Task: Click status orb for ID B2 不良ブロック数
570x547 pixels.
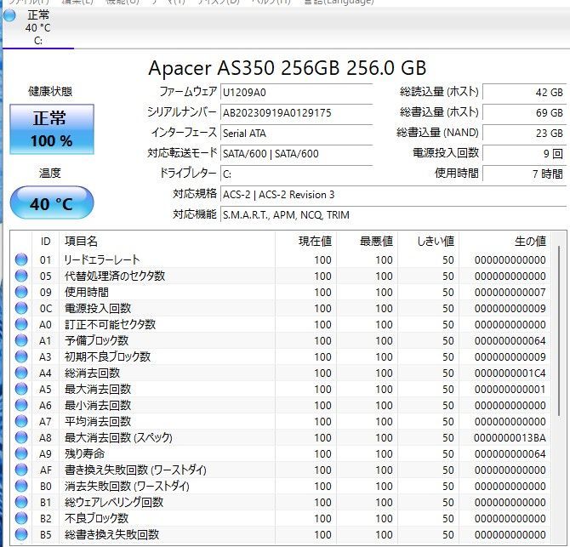Action: [x=21, y=518]
